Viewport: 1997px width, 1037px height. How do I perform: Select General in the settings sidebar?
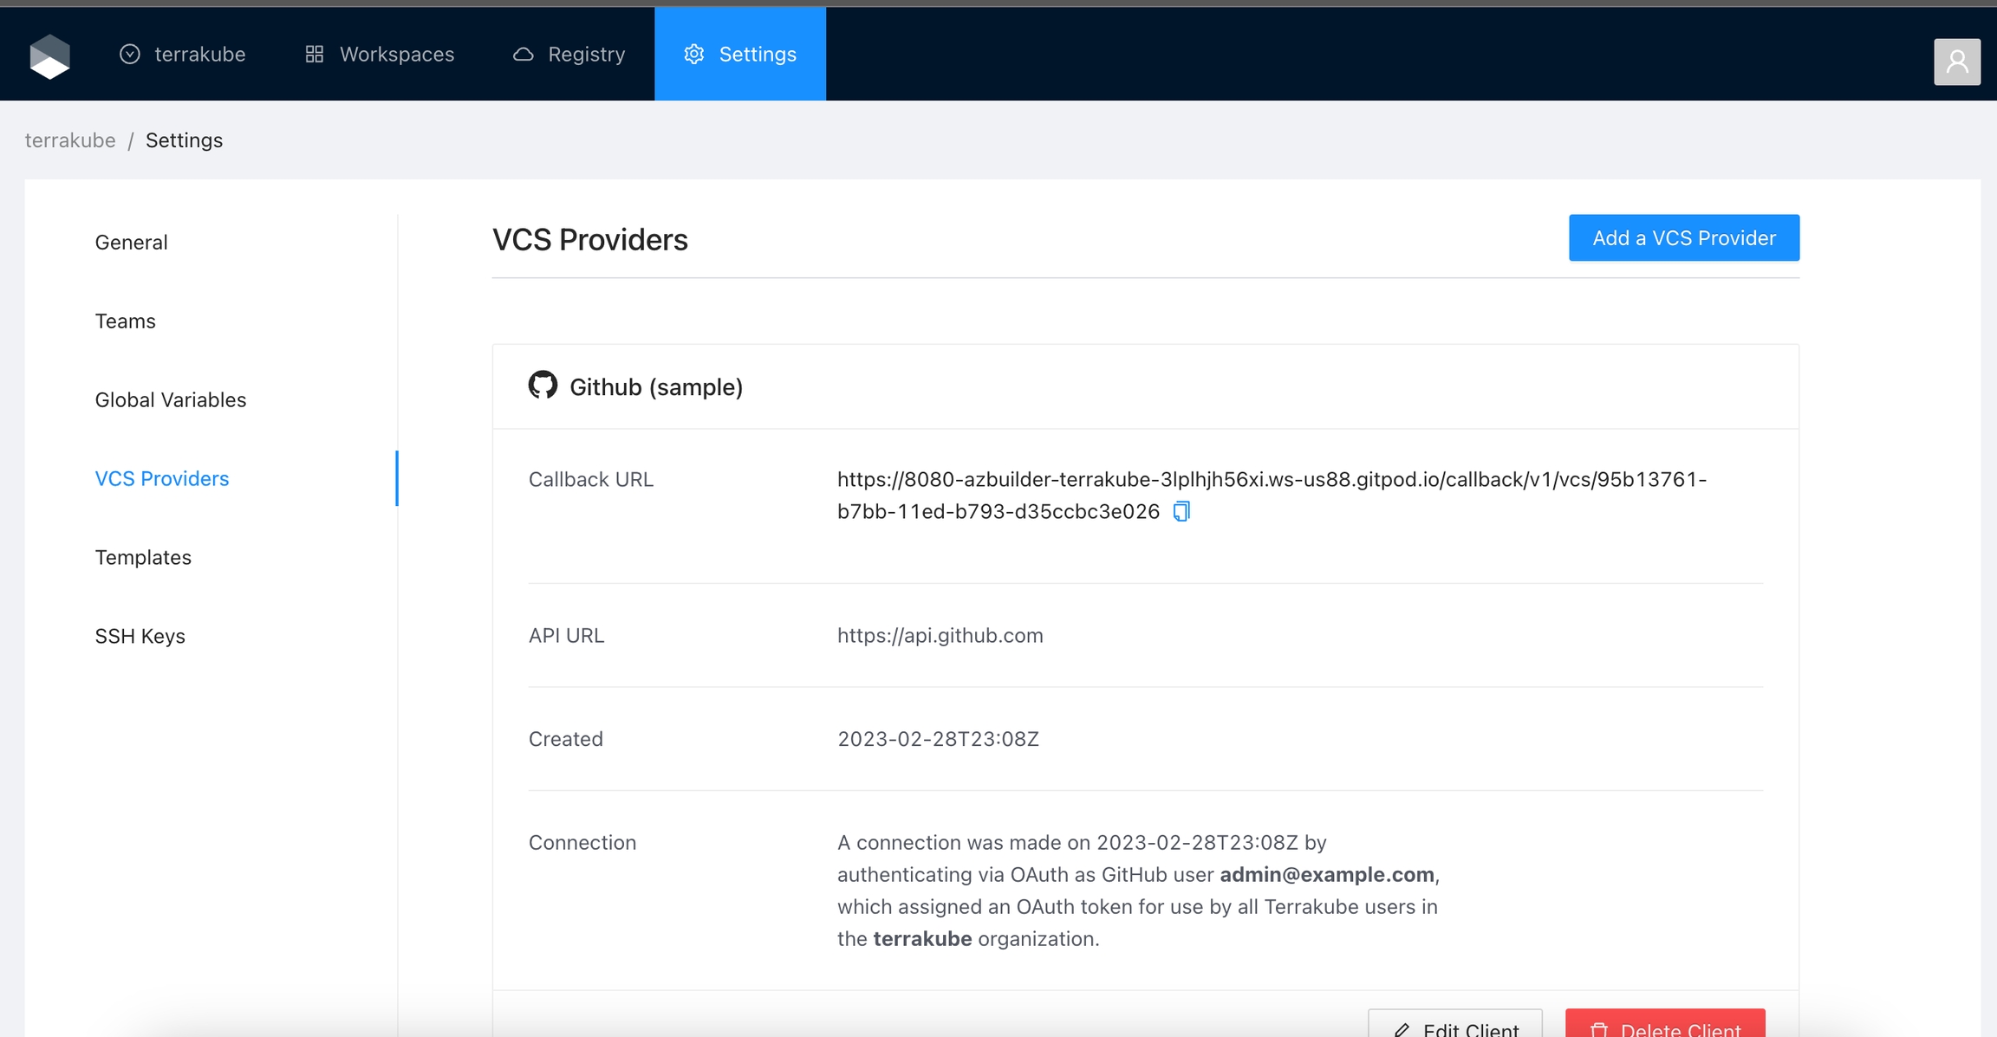point(132,242)
